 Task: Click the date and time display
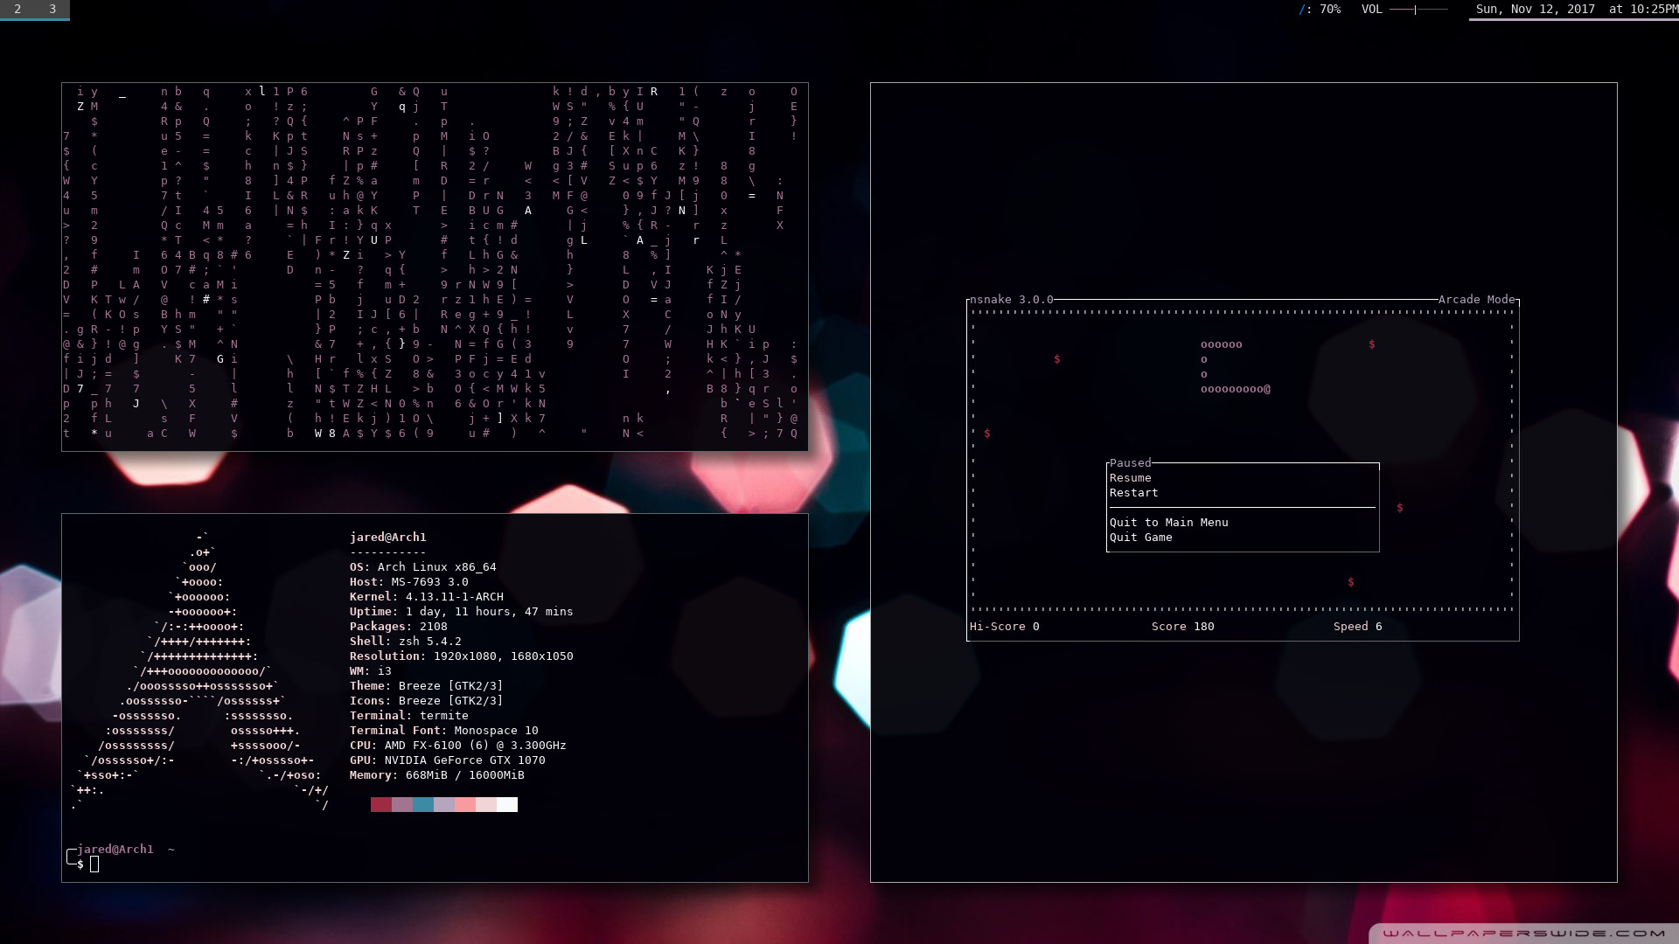[x=1576, y=9]
